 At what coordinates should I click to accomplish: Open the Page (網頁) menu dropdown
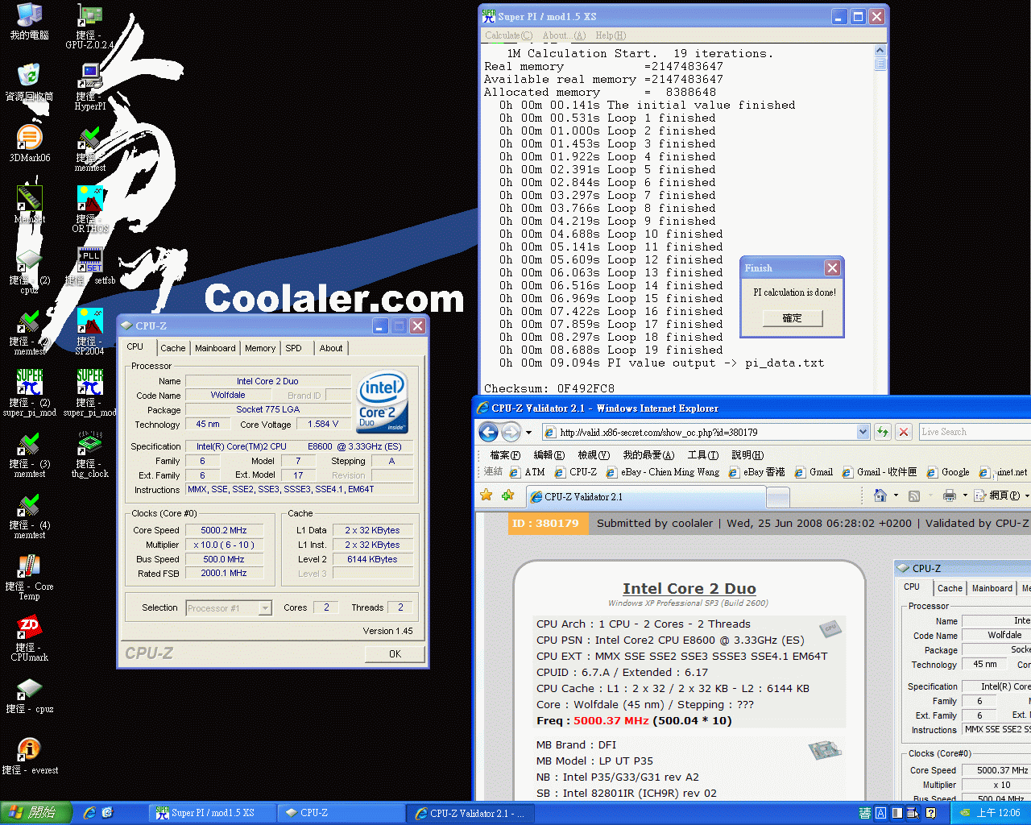1002,495
